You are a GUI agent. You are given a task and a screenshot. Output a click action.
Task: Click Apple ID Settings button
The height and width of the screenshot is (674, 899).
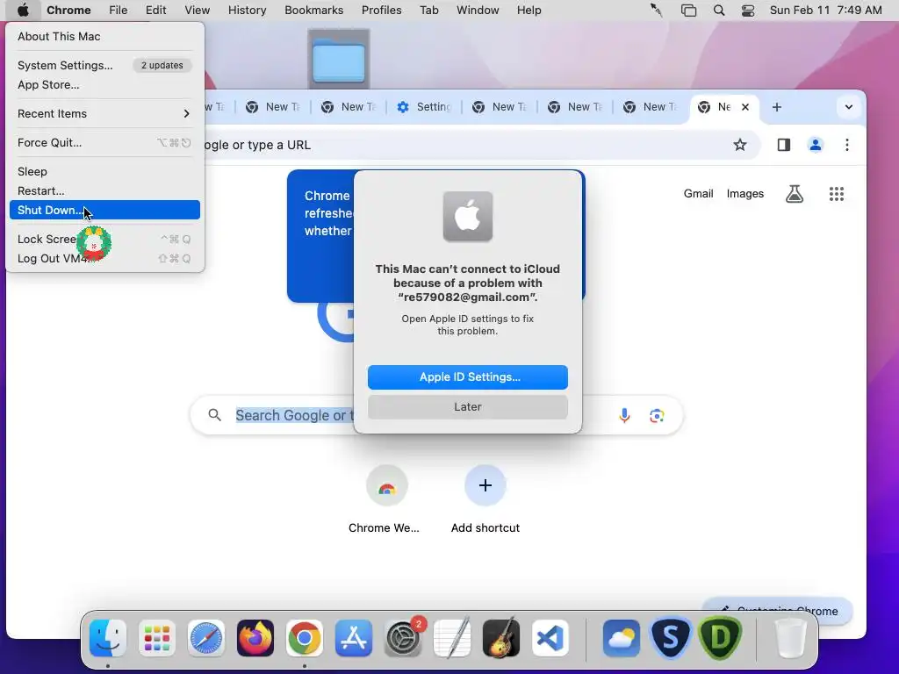pos(468,377)
